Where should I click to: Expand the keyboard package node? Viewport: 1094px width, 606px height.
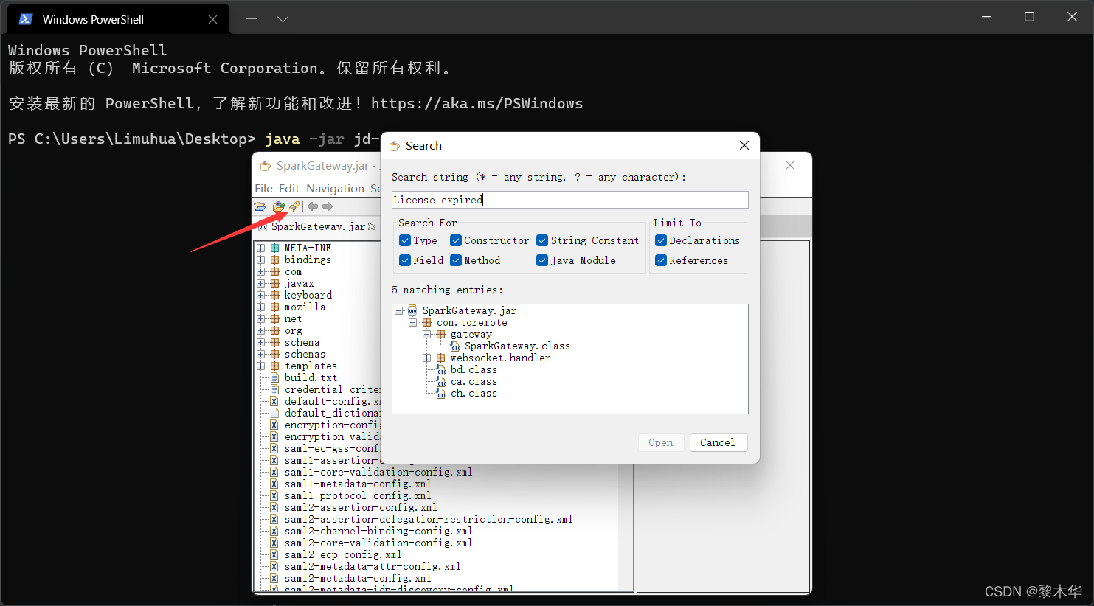[x=260, y=295]
